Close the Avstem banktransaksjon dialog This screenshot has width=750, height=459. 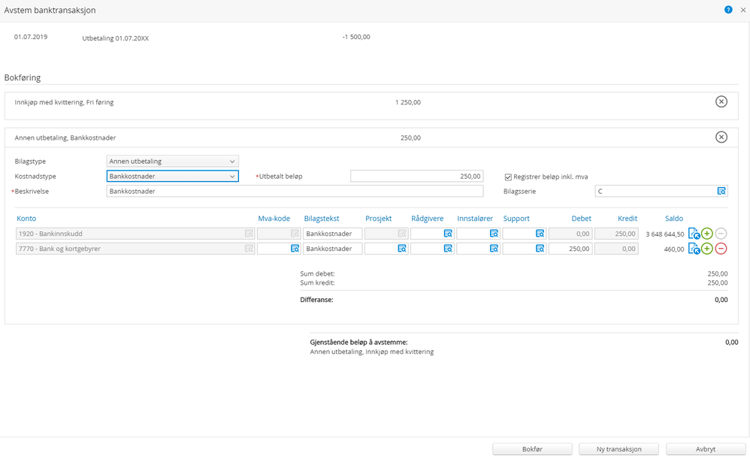(742, 10)
